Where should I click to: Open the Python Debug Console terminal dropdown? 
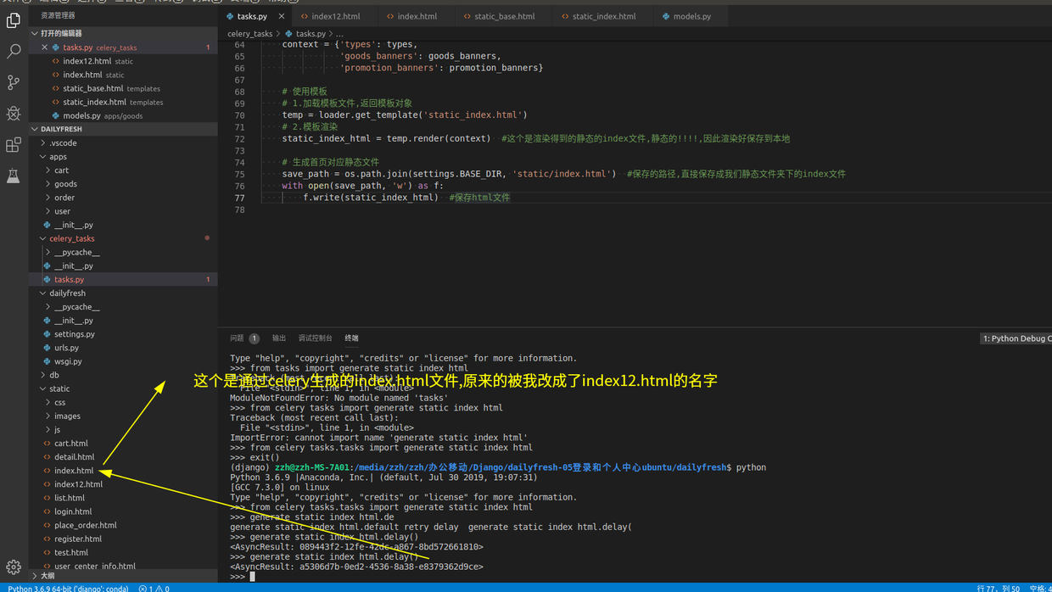point(1016,338)
